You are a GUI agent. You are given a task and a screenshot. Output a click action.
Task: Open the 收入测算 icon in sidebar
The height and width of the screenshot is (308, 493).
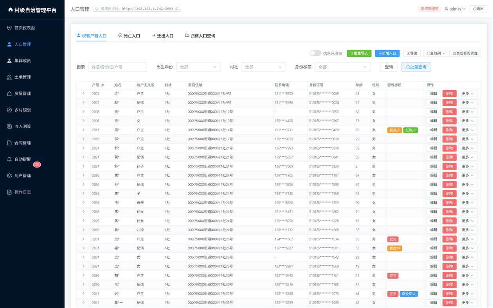click(x=9, y=126)
